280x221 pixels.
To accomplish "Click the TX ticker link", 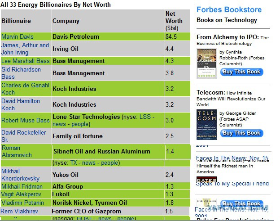I will tap(74, 163).
